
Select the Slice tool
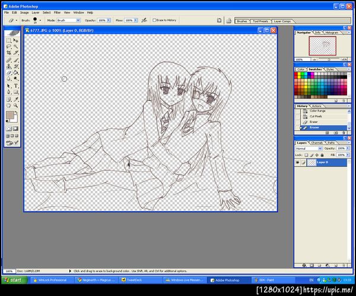click(15, 53)
